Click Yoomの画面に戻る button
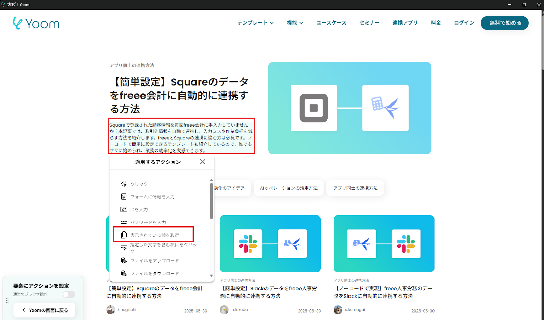544x320 pixels. (x=45, y=310)
